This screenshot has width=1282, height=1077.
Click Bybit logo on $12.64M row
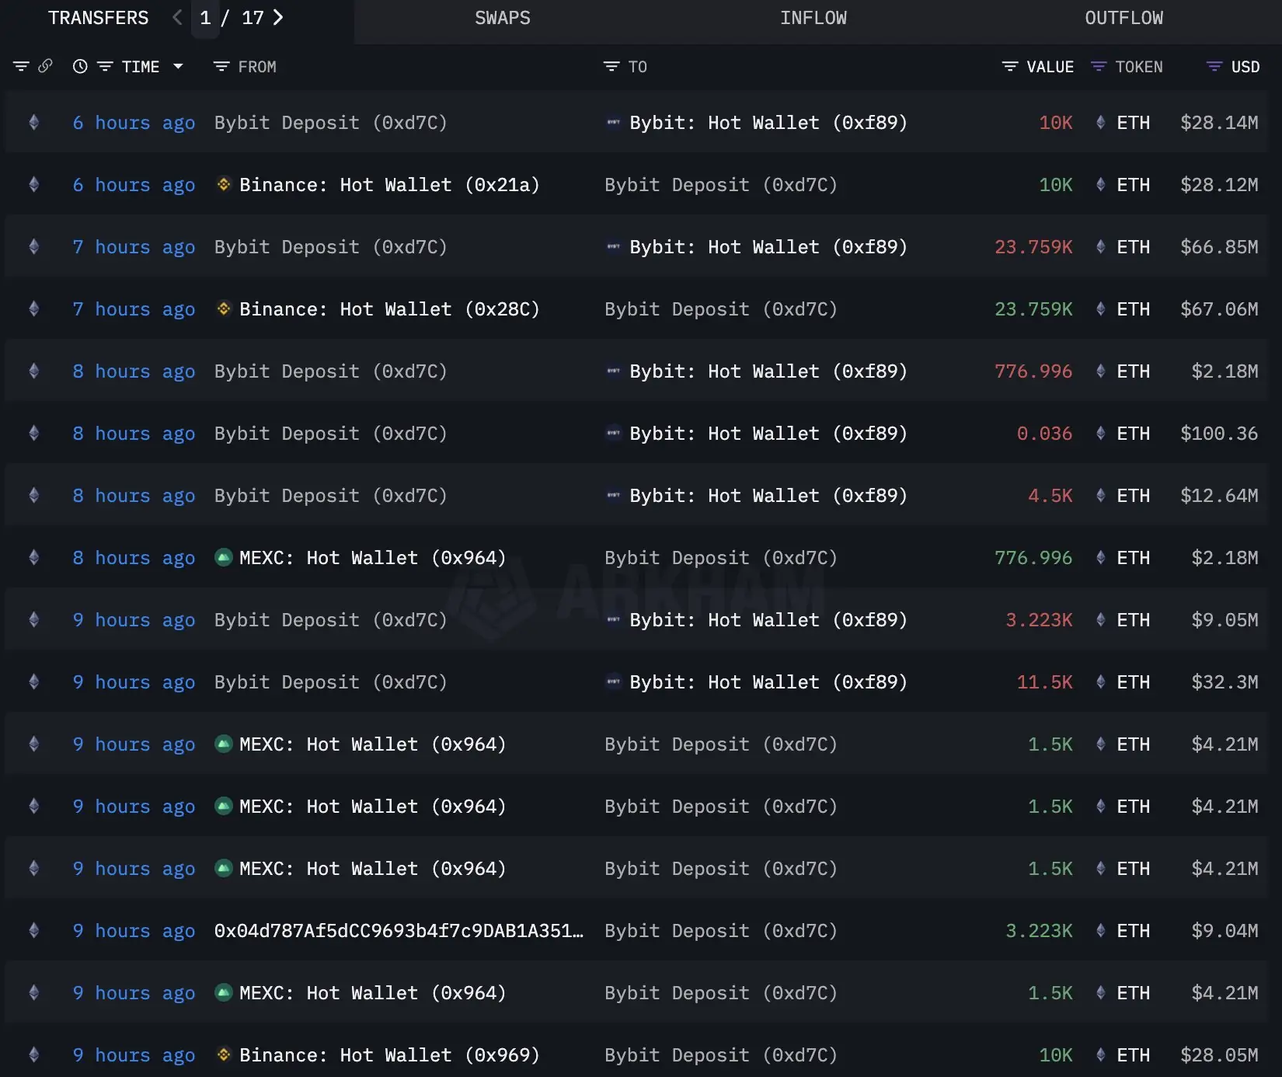[x=614, y=495]
